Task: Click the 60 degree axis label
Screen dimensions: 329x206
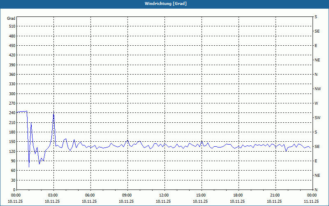Action: [13, 171]
